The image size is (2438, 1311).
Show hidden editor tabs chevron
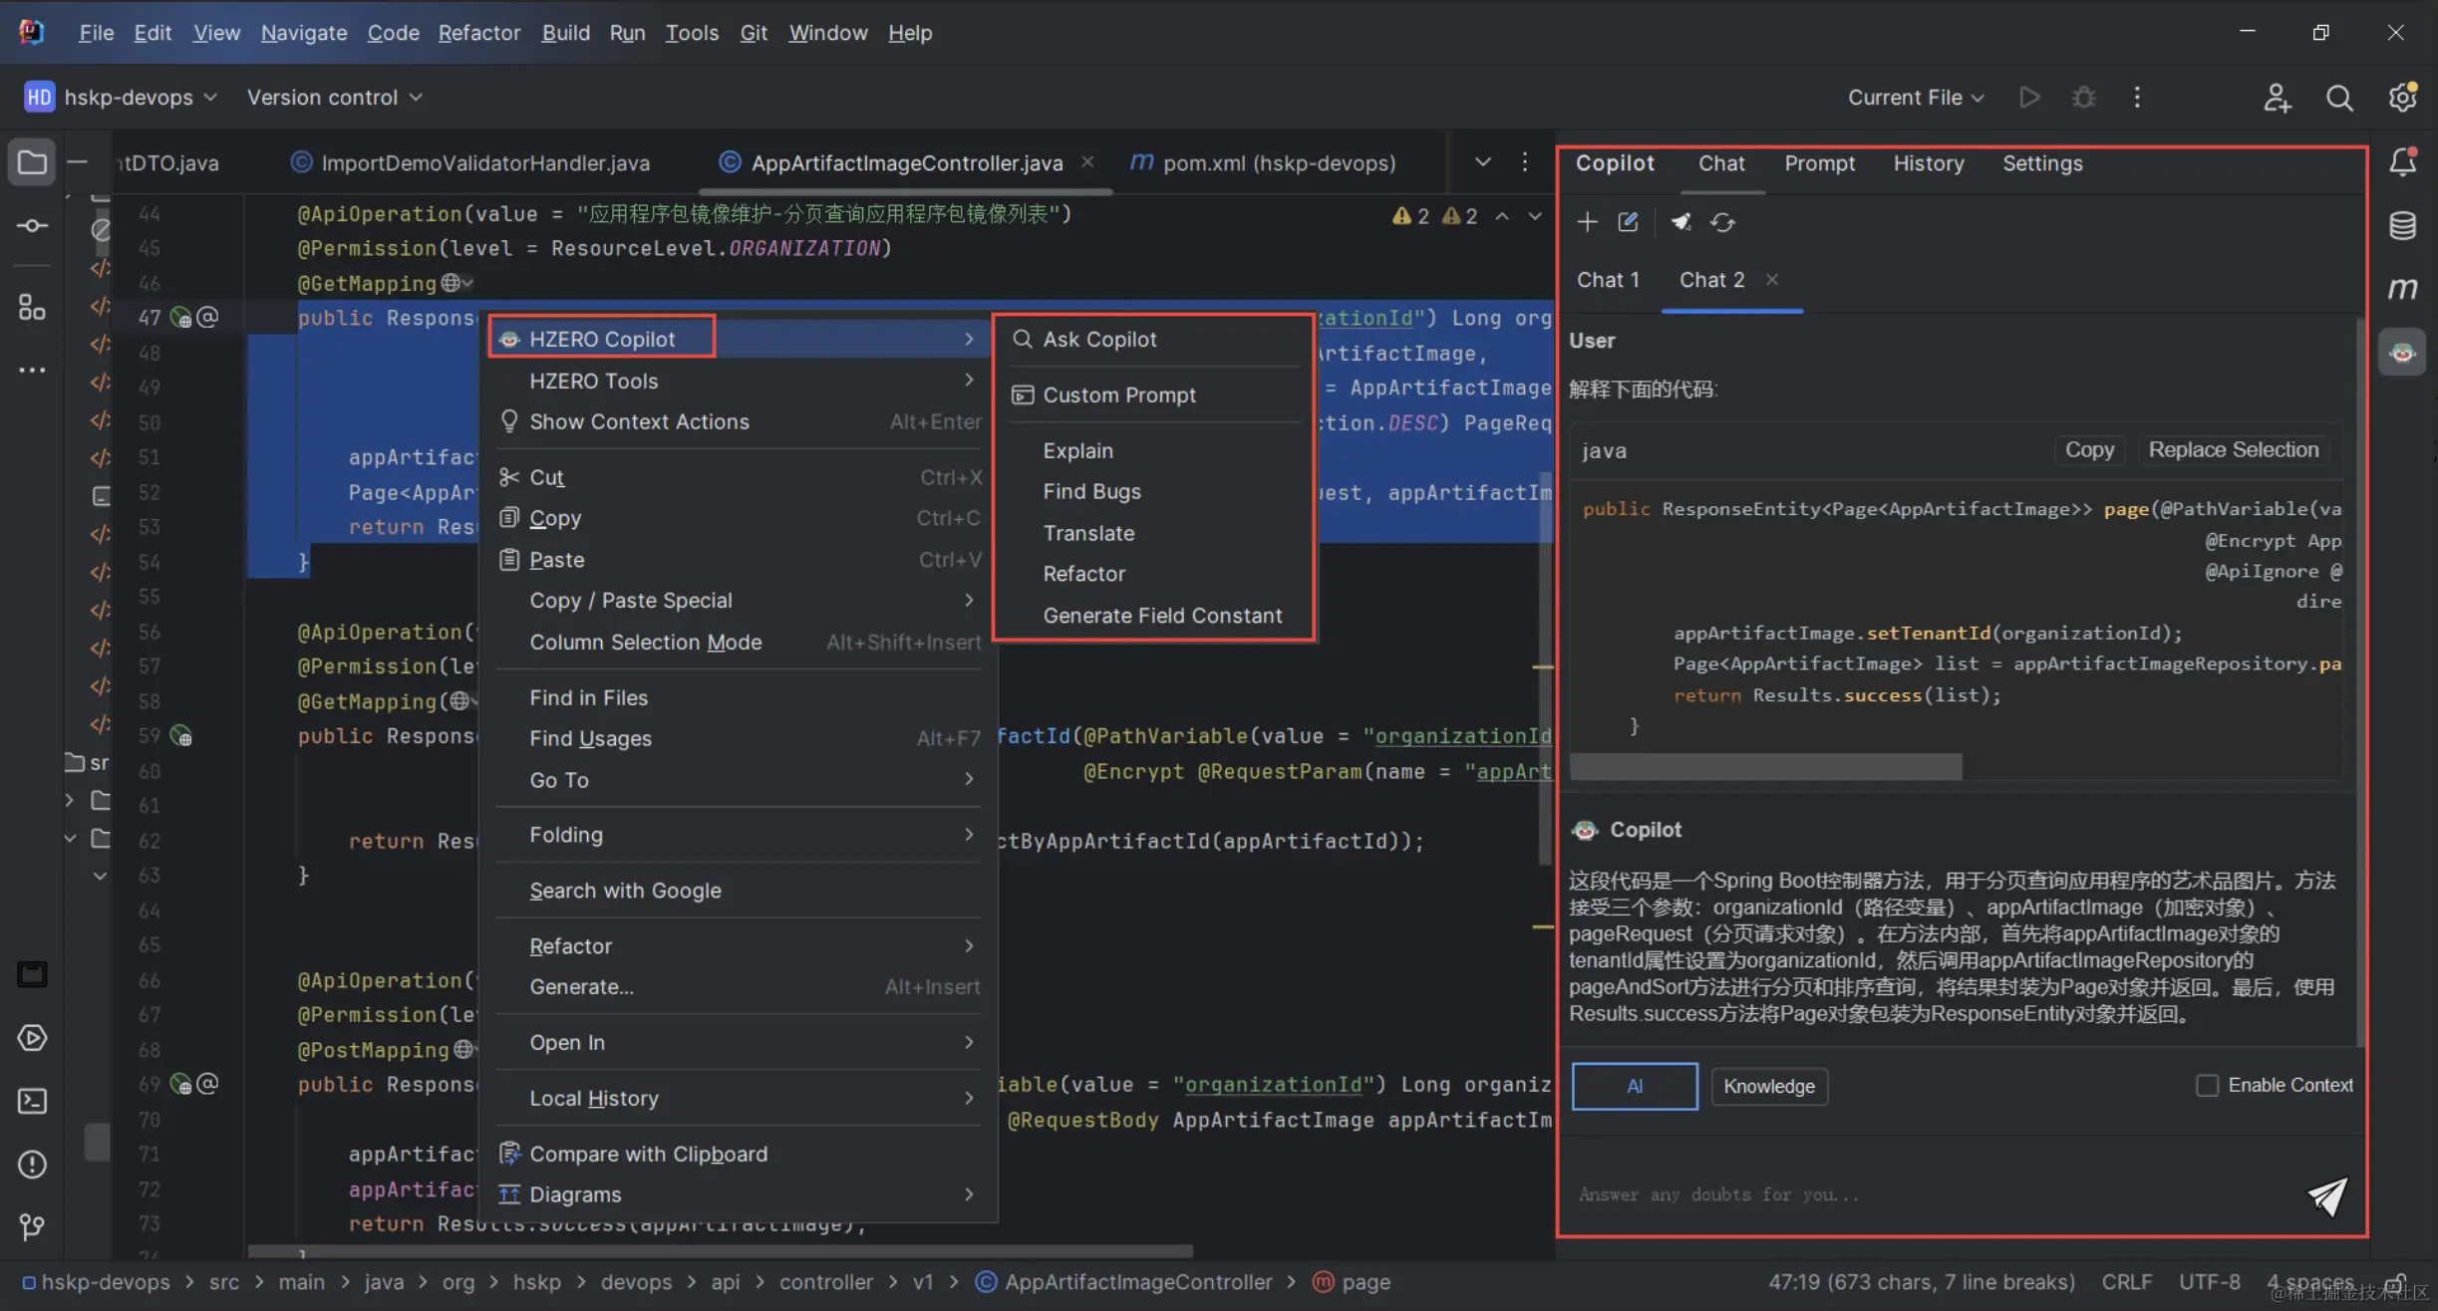tap(1483, 161)
